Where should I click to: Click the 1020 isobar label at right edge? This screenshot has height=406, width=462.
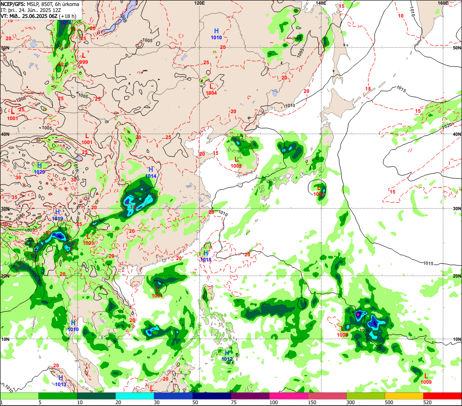tap(447, 126)
